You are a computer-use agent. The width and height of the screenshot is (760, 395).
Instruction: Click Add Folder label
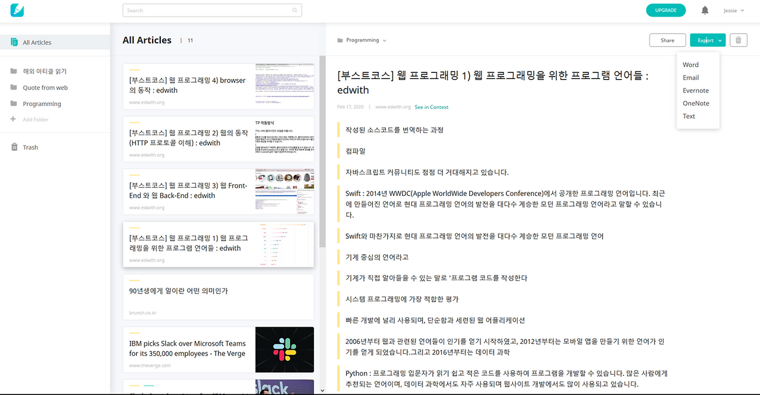click(36, 119)
